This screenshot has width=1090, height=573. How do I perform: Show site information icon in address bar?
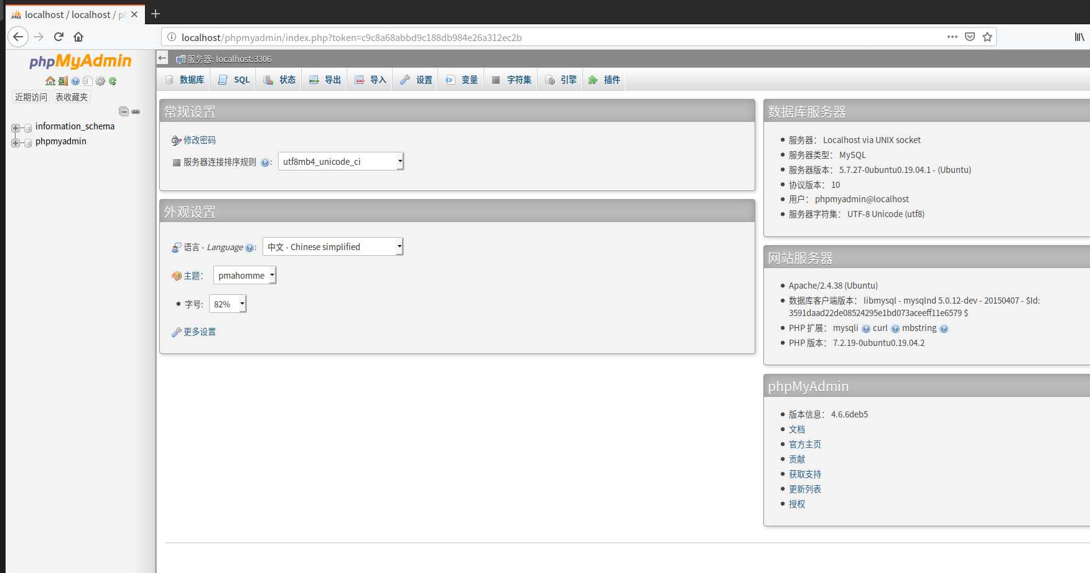click(172, 37)
